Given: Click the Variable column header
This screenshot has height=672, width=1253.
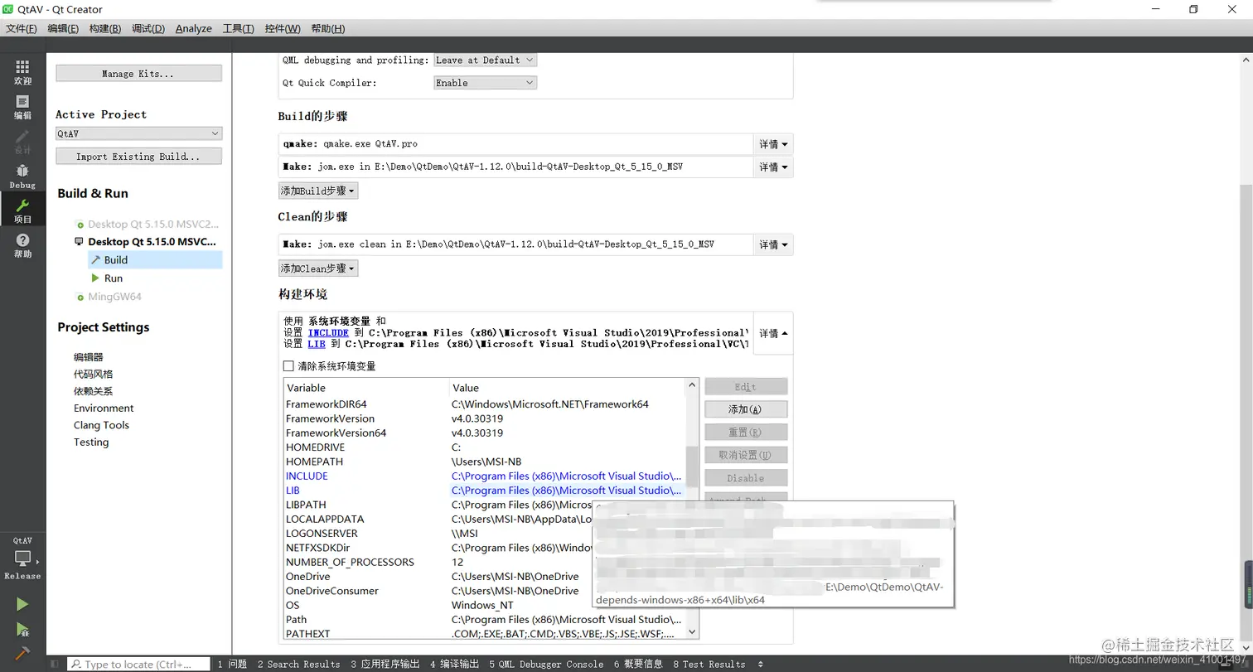Looking at the screenshot, I should point(366,388).
